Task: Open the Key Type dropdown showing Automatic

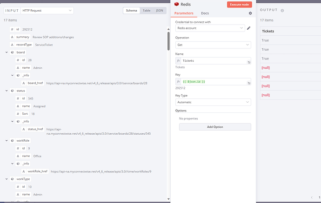Action: (213, 102)
